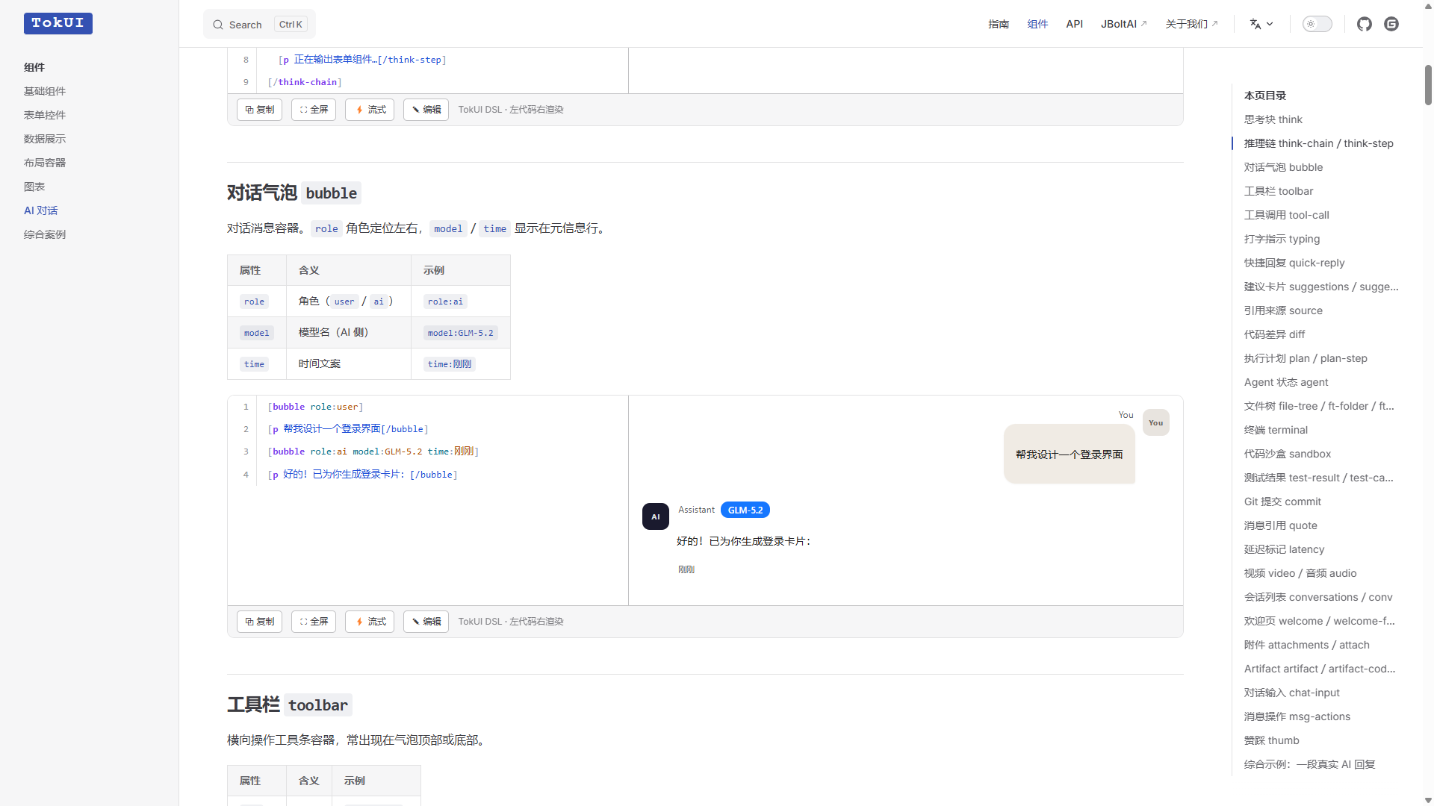Screen dimensions: 1434x806
Task: Open the 关于我们 external link
Action: 1192,24
